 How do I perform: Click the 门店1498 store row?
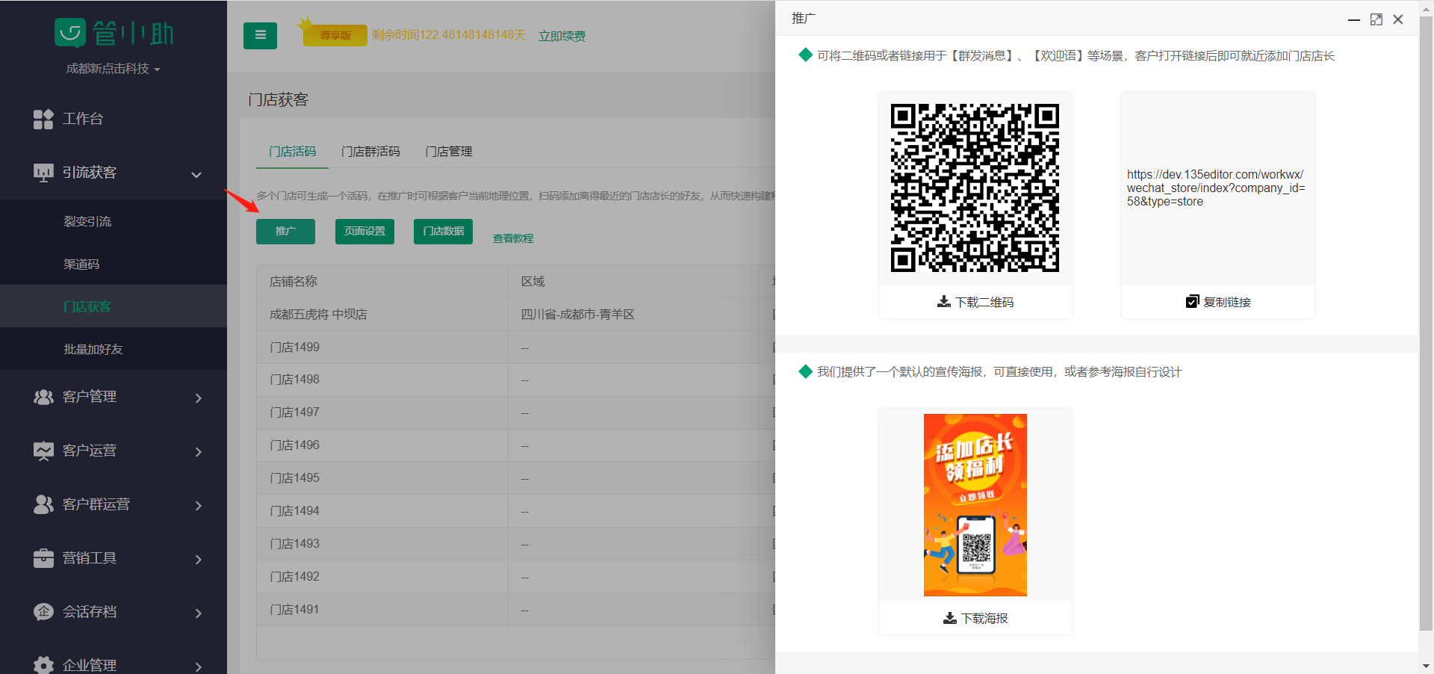click(515, 380)
